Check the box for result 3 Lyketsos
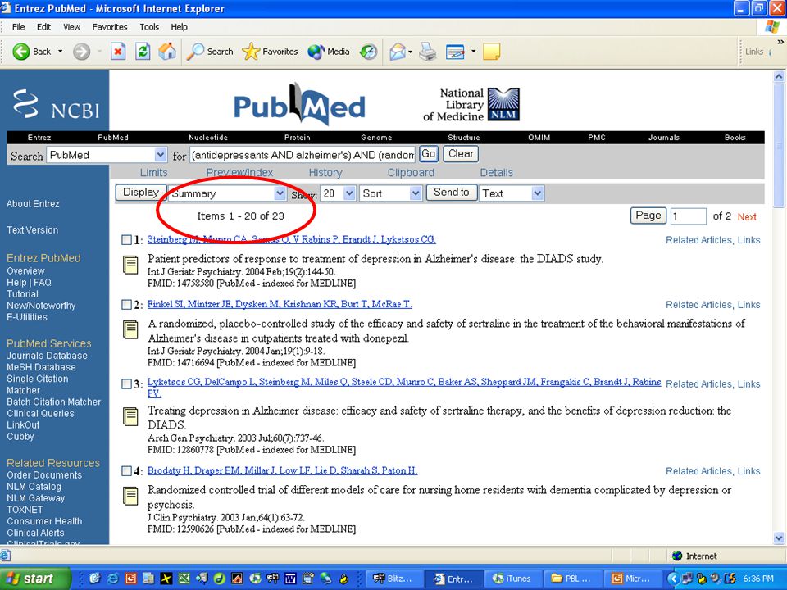The width and height of the screenshot is (787, 590). pyautogui.click(x=126, y=383)
